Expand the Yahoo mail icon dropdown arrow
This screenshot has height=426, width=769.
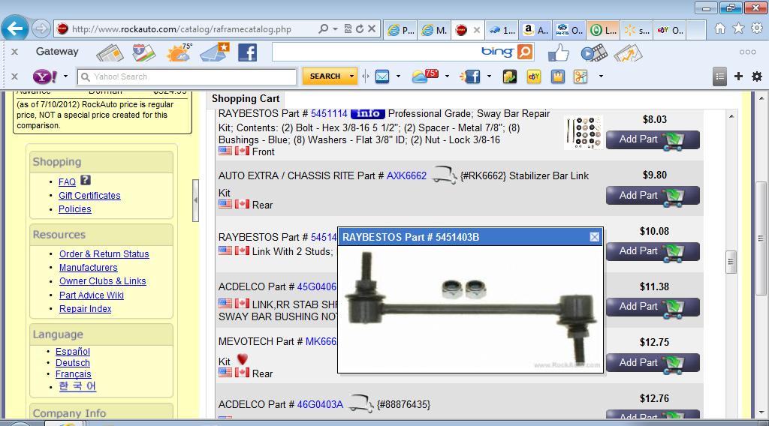click(398, 76)
